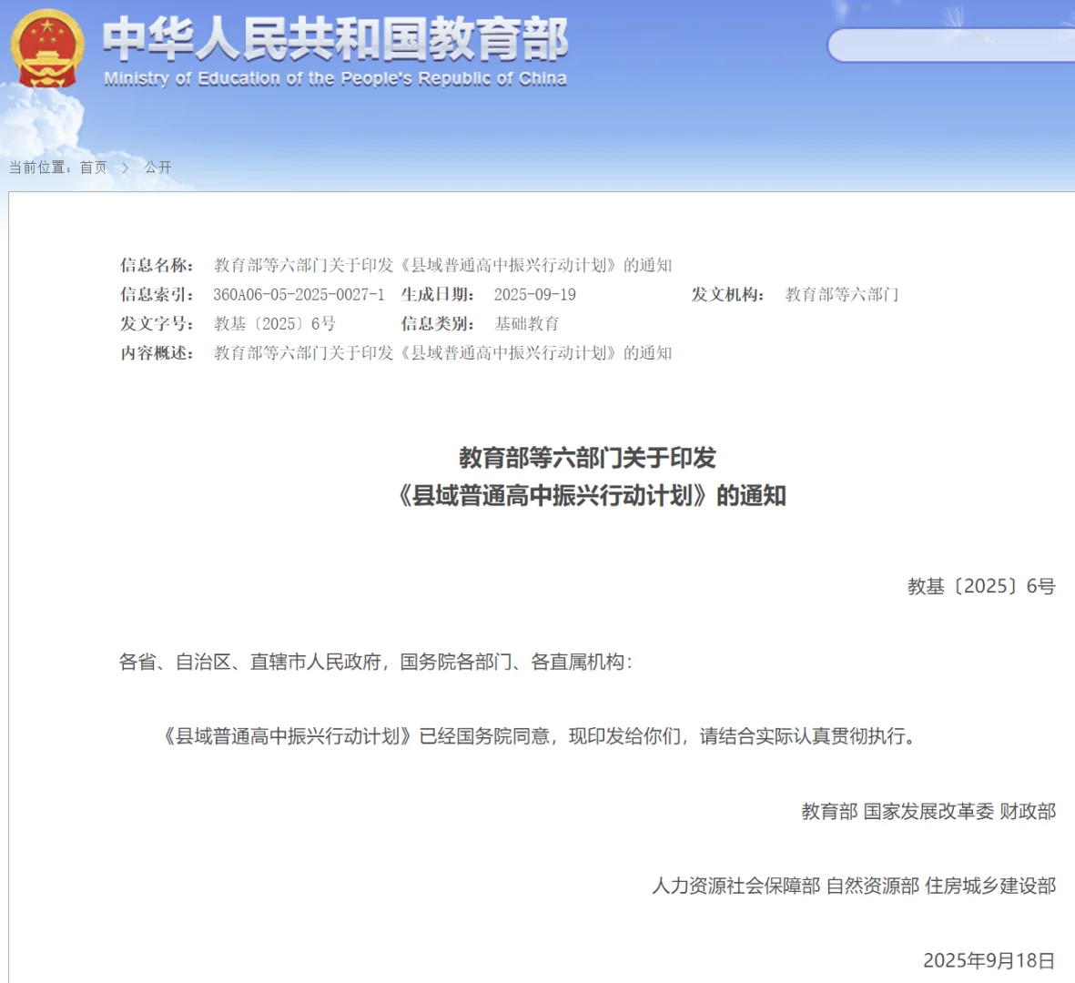Viewport: 1075px width, 983px height.
Task: Click the date value 2025-09-19
Action: pyautogui.click(x=534, y=295)
